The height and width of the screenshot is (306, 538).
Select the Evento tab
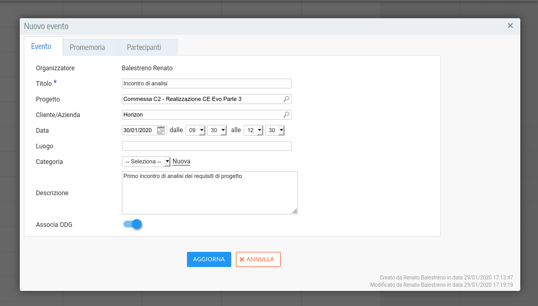[x=41, y=46]
